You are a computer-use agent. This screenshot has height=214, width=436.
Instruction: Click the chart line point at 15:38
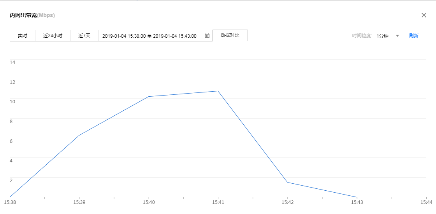click(x=10, y=197)
